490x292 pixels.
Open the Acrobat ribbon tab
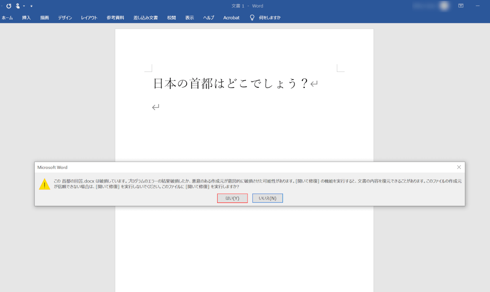[232, 18]
